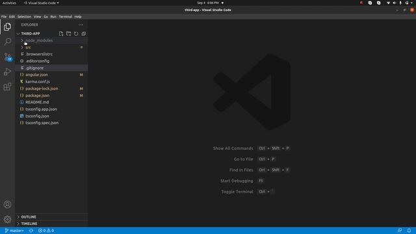Click the network indicator in system tray
The image size is (416, 234).
pos(389,3)
